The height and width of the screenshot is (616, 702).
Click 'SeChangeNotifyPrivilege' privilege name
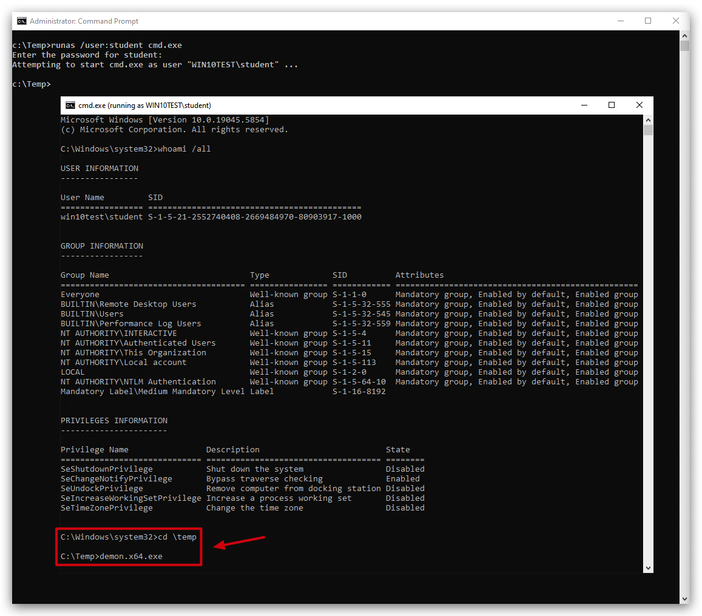click(x=116, y=478)
